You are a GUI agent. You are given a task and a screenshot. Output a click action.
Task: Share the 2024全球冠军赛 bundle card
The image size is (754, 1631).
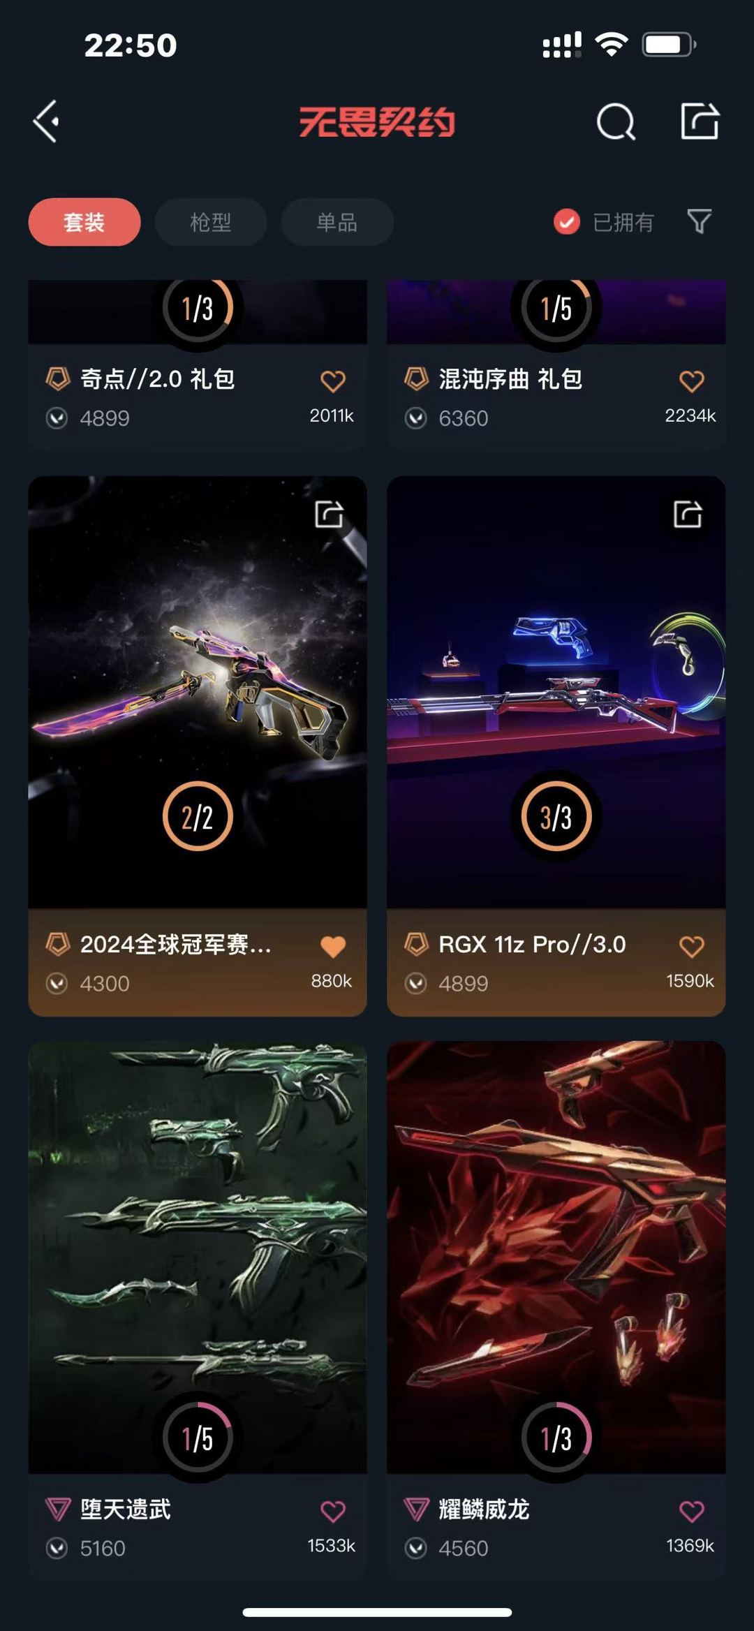click(329, 514)
